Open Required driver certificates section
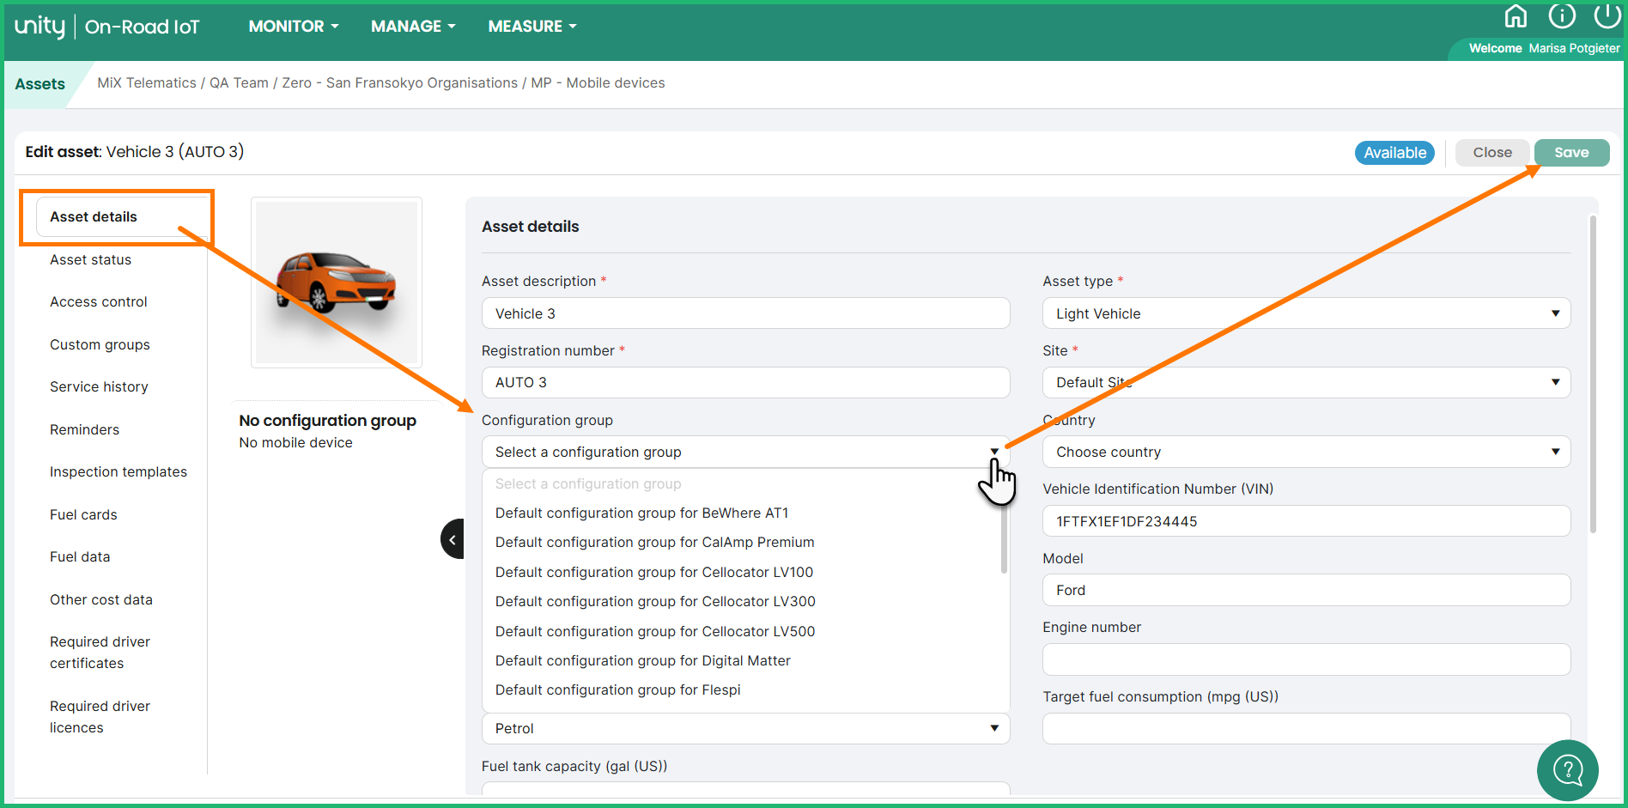Screen dimensions: 1628x808 [x=100, y=653]
